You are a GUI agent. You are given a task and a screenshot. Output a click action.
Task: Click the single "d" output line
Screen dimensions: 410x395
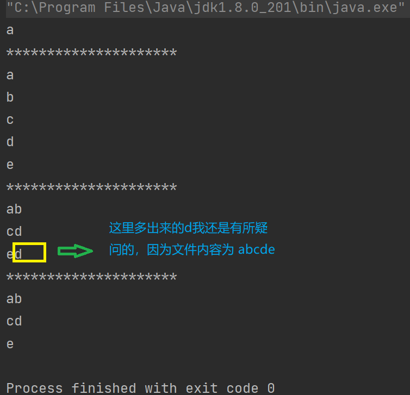[x=10, y=142]
